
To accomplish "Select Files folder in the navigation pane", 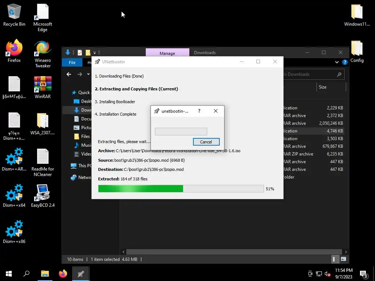I will click(82, 136).
